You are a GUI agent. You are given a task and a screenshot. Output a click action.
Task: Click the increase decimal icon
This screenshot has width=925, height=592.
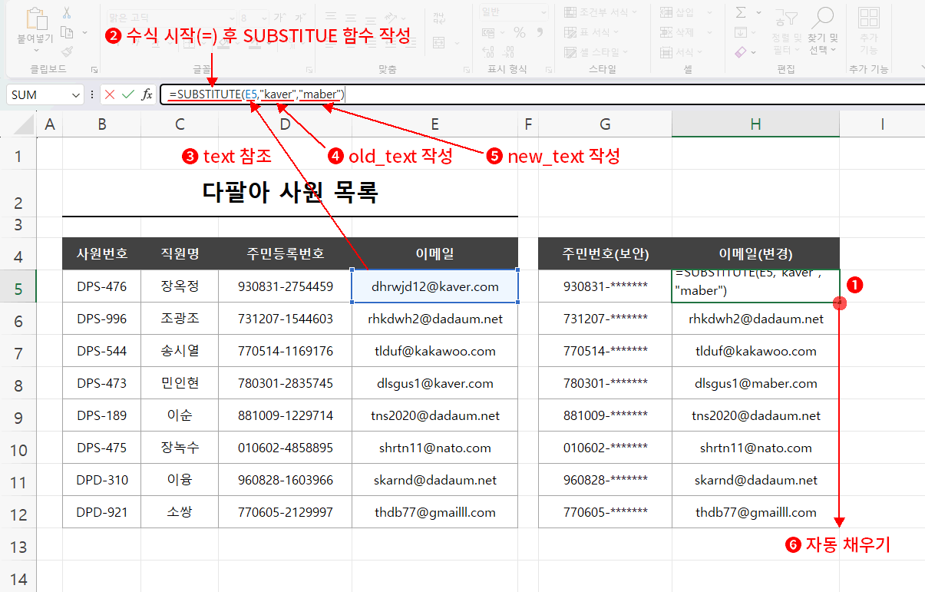(488, 52)
